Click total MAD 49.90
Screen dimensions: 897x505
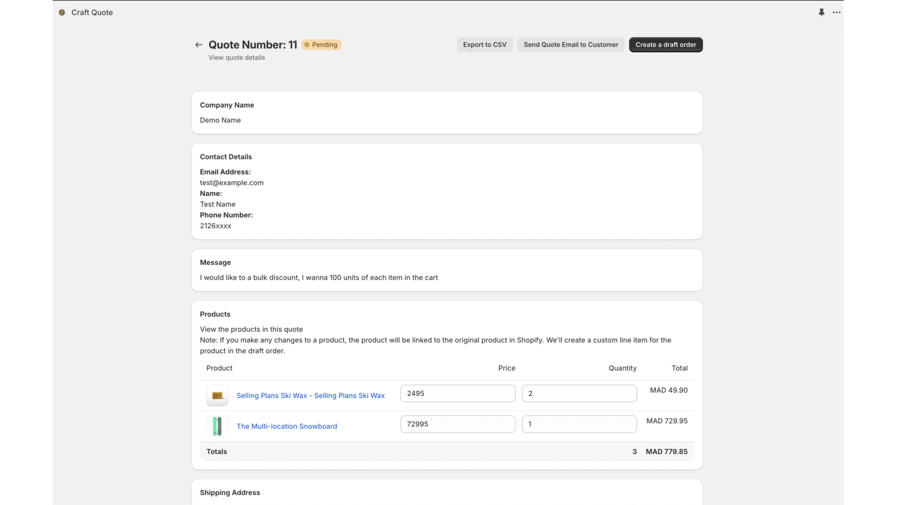point(668,391)
